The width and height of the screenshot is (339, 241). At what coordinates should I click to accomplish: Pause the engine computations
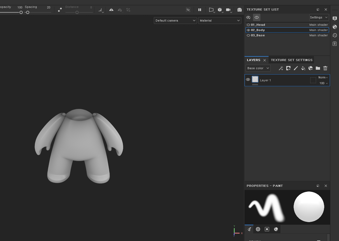tap(200, 10)
